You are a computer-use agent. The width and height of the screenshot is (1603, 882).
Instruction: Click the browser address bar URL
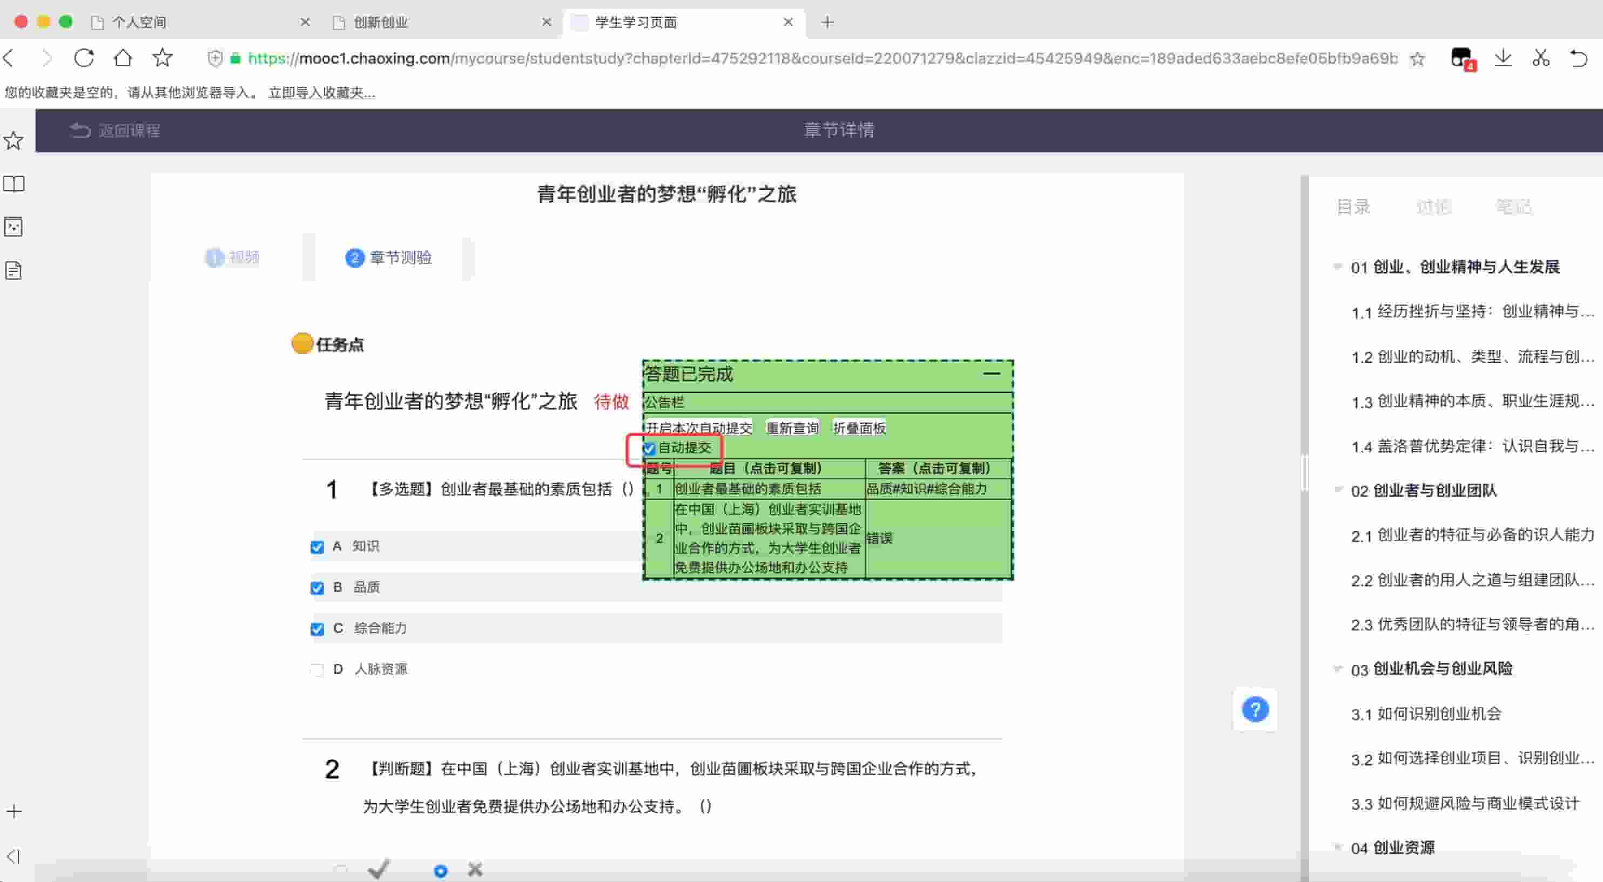coord(809,58)
